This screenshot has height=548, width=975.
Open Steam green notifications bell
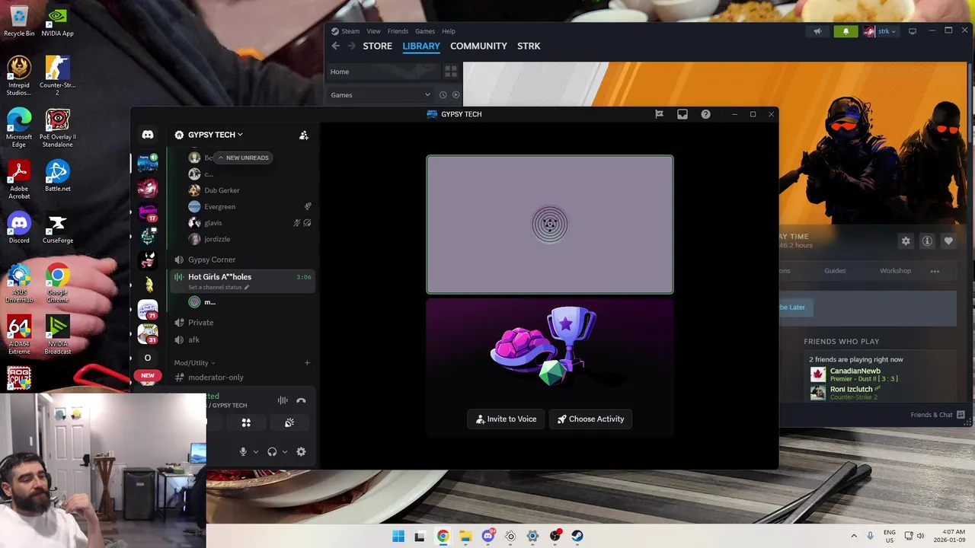click(x=846, y=31)
